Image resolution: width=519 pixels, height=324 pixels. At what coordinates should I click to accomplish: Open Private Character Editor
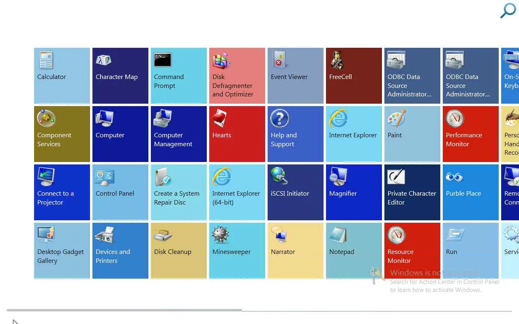(x=412, y=192)
